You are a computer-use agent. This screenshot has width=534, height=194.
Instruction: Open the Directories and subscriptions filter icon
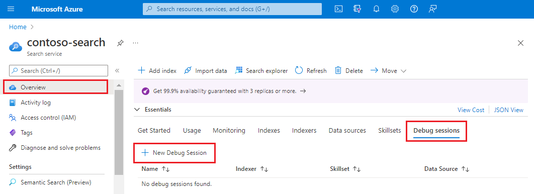357,9
